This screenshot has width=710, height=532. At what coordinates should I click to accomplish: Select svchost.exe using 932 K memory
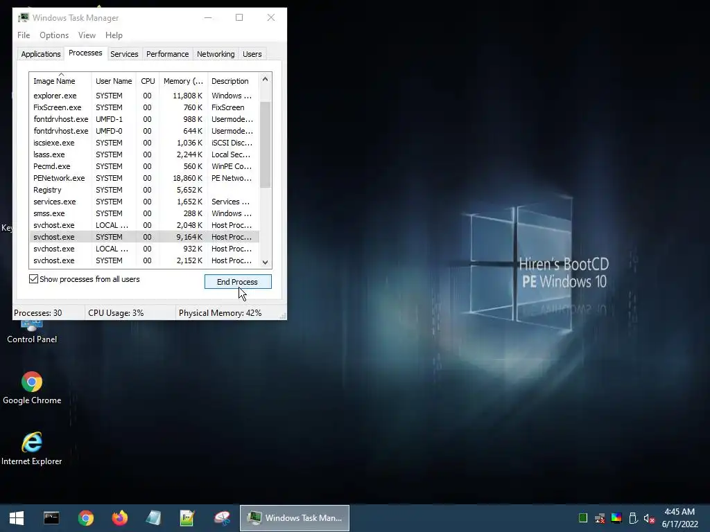point(144,249)
